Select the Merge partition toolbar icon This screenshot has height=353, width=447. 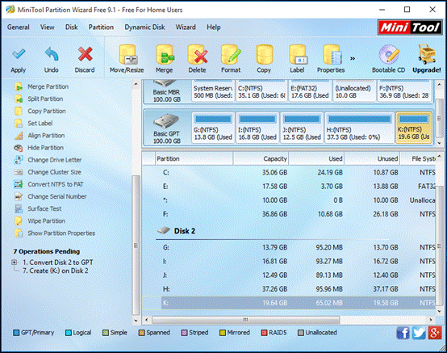[x=165, y=55]
